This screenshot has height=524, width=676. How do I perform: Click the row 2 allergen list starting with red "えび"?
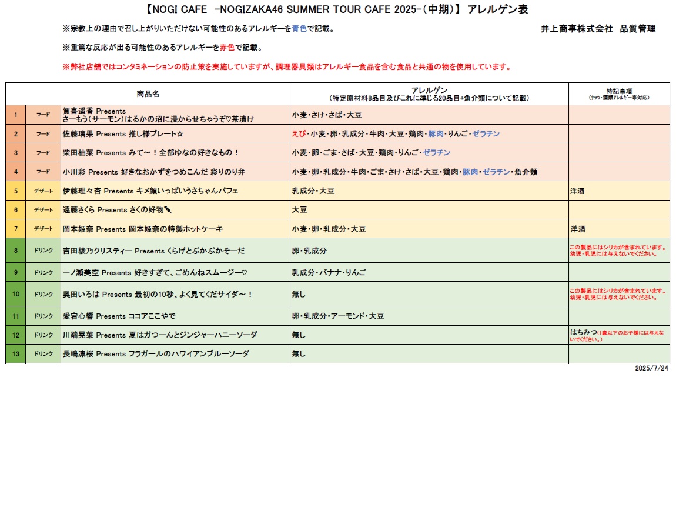click(x=429, y=133)
